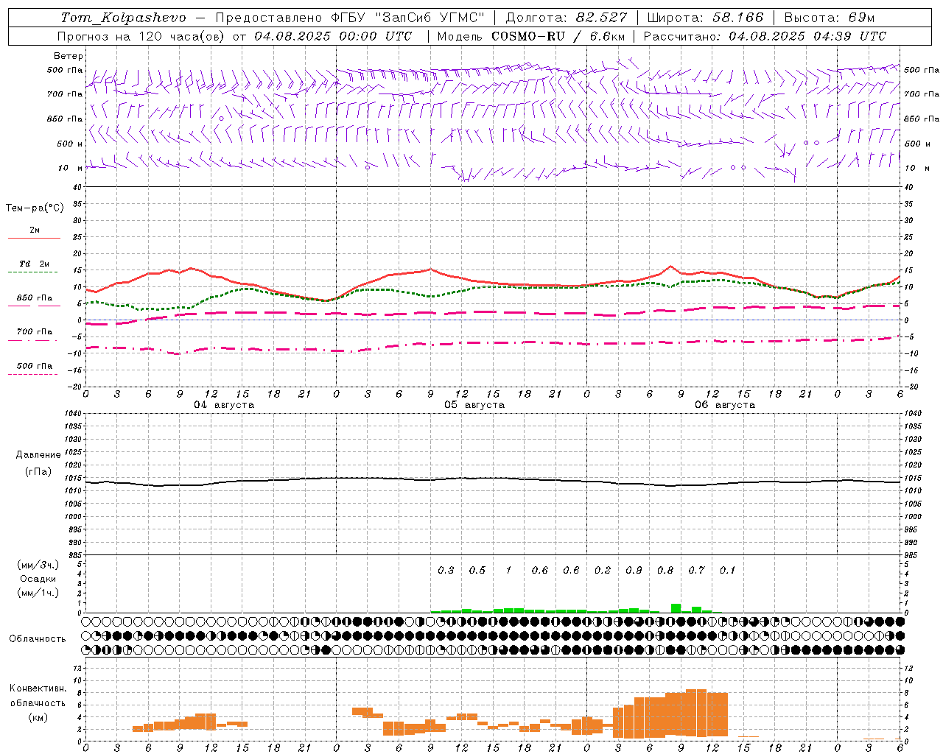The width and height of the screenshot is (943, 754).
Task: Click the Облачность cloud cover label
Action: (x=38, y=639)
